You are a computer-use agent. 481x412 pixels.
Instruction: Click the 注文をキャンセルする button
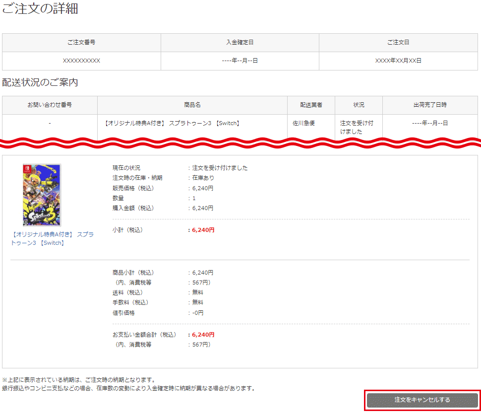[422, 400]
